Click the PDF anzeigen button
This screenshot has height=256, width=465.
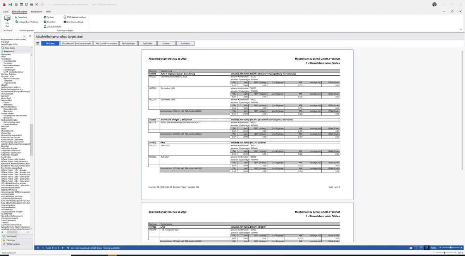(128, 43)
